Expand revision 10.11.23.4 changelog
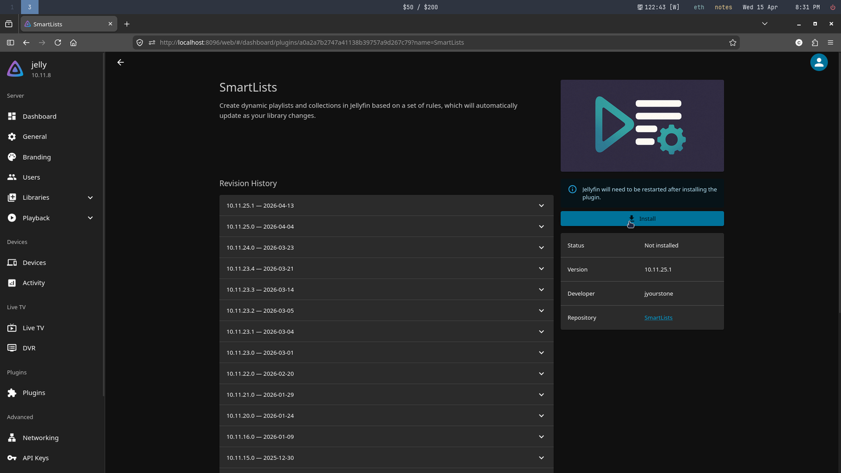Screen dimensions: 841x473 [386, 268]
